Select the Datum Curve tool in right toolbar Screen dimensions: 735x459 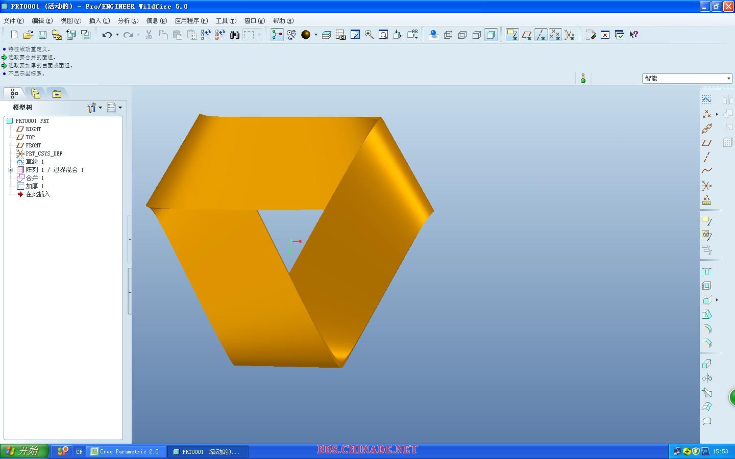[706, 171]
